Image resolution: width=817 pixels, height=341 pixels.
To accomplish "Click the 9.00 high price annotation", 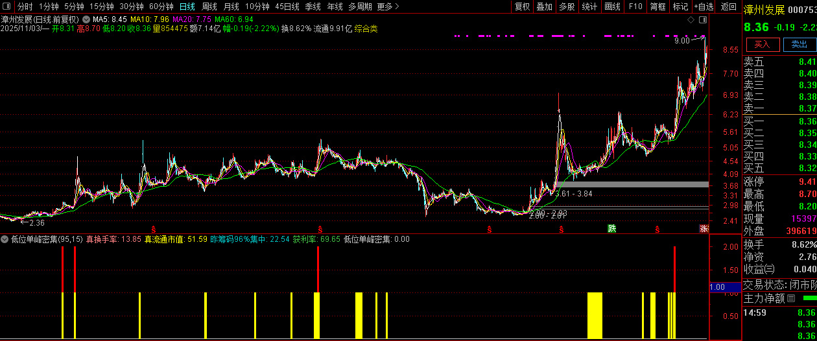I will pos(681,41).
